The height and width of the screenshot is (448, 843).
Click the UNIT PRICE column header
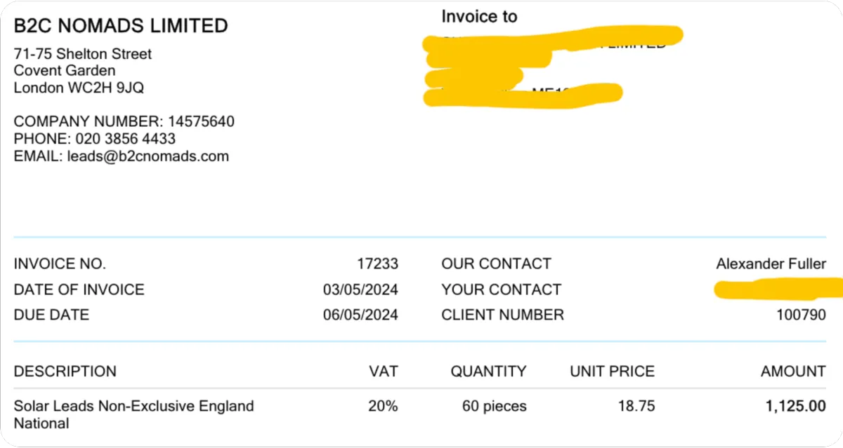tap(612, 372)
